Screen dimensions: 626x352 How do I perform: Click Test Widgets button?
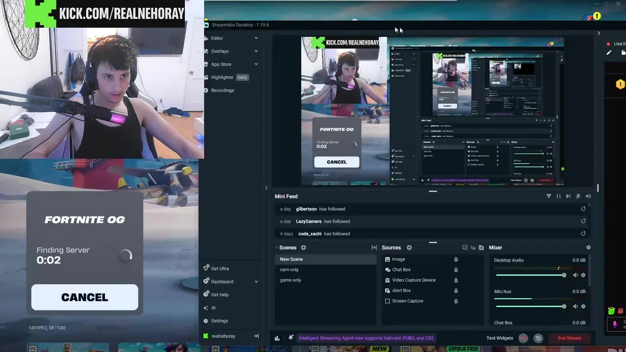click(499, 338)
